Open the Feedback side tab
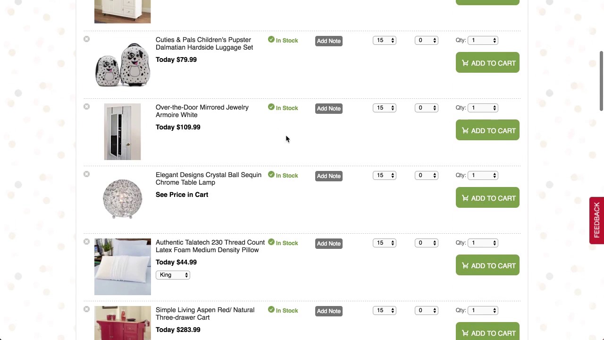 (596, 220)
